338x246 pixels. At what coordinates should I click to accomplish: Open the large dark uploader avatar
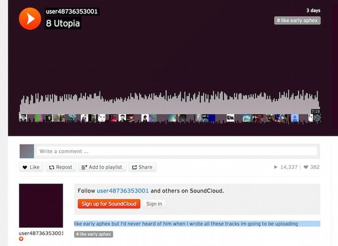click(41, 205)
